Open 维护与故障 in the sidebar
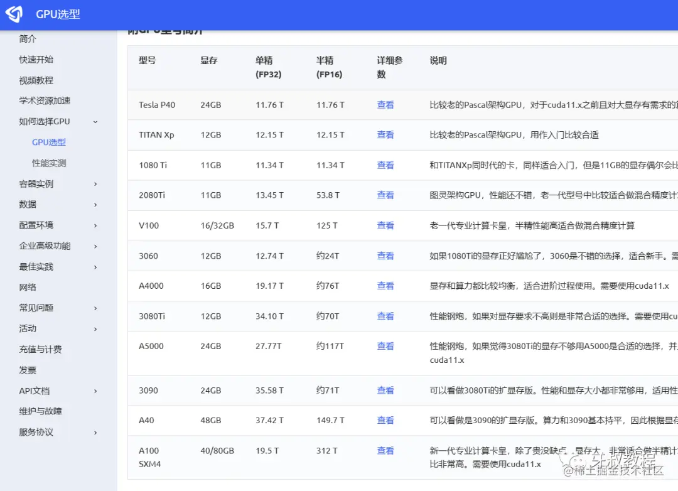This screenshot has height=491, width=678. (41, 411)
